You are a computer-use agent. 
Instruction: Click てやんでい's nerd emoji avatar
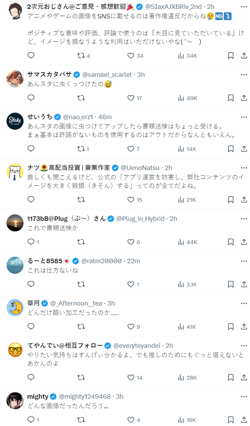(15, 350)
